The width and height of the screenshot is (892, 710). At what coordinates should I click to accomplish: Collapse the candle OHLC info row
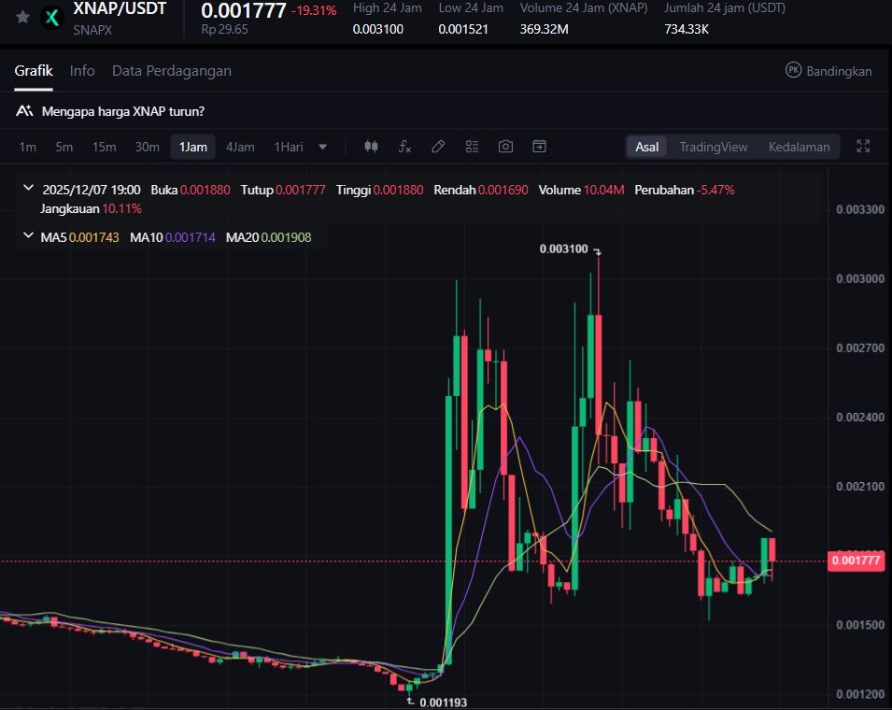click(x=28, y=190)
